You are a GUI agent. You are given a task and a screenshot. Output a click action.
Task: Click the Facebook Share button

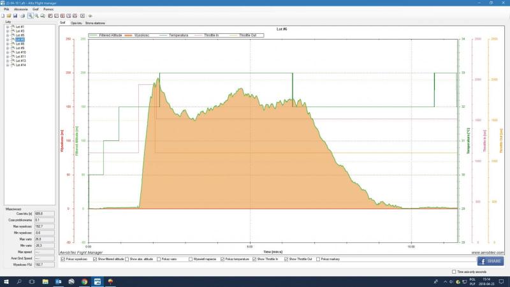tap(490, 261)
